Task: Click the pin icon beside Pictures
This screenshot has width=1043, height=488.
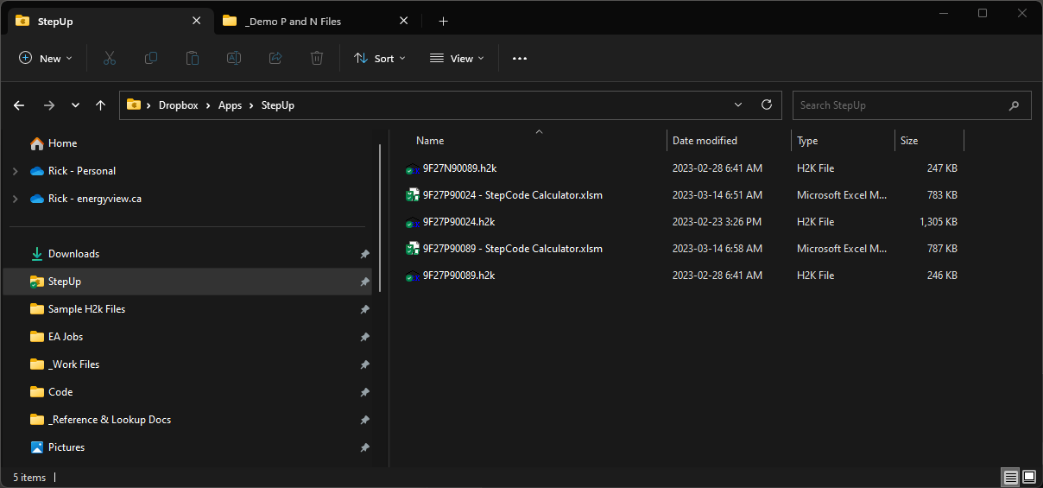Action: (364, 447)
